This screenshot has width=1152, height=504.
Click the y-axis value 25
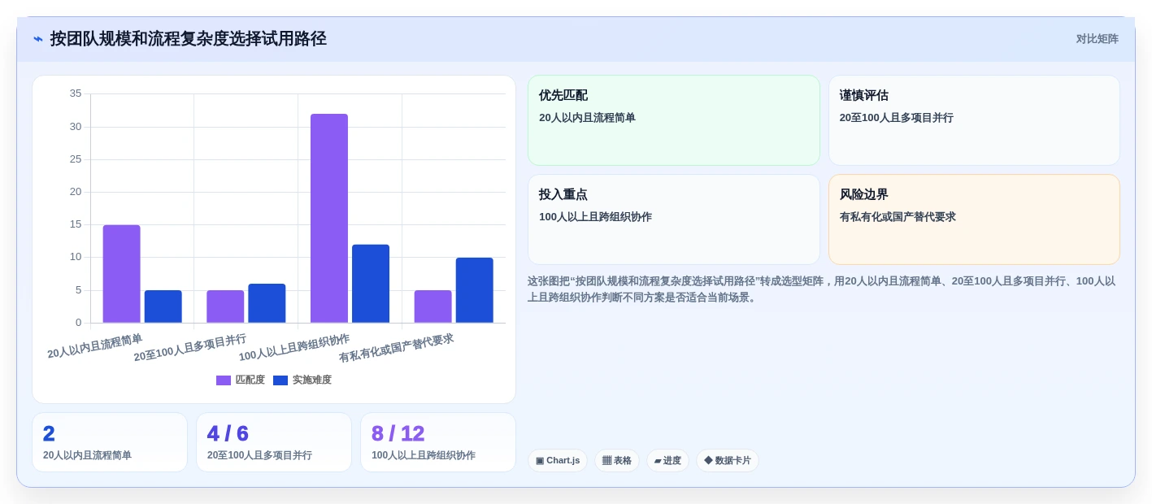pos(76,159)
